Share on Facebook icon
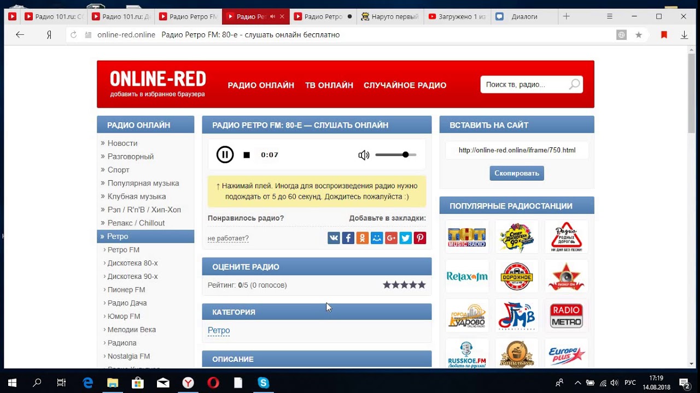This screenshot has height=393, width=700. coord(348,238)
